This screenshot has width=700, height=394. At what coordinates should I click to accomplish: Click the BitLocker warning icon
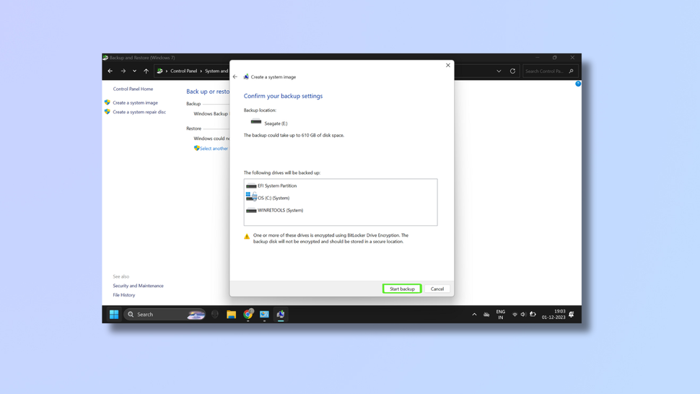(x=247, y=237)
